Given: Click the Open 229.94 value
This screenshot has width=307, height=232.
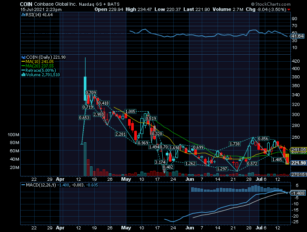Looking at the screenshot, I should (109, 9).
